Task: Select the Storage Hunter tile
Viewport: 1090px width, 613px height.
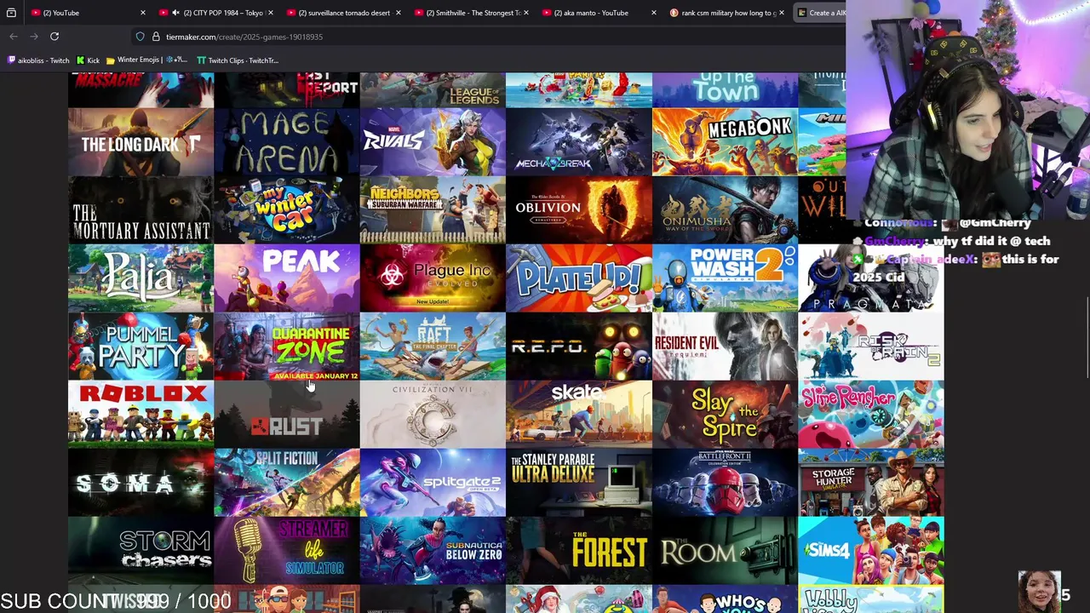Action: tap(871, 483)
